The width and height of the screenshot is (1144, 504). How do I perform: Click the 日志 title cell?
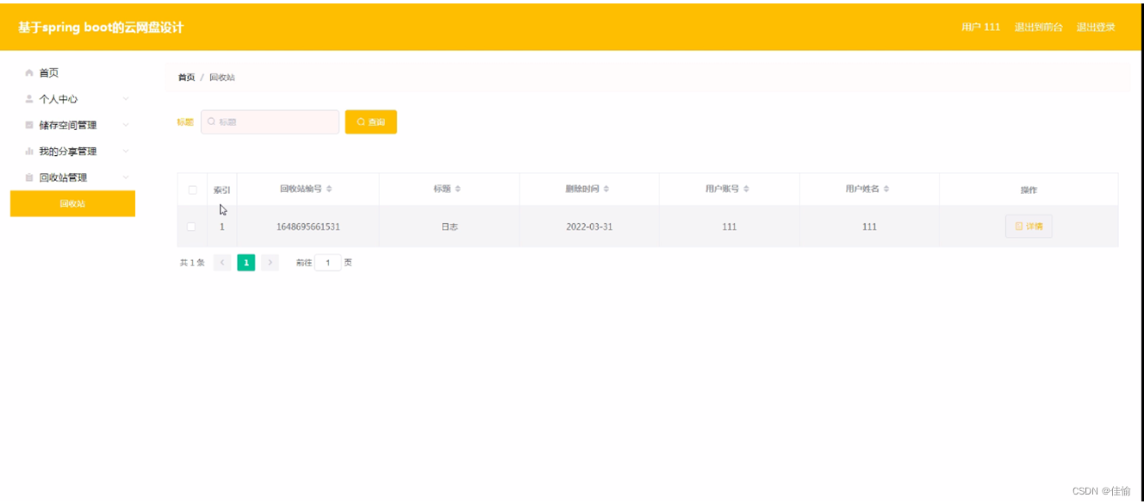[449, 227]
